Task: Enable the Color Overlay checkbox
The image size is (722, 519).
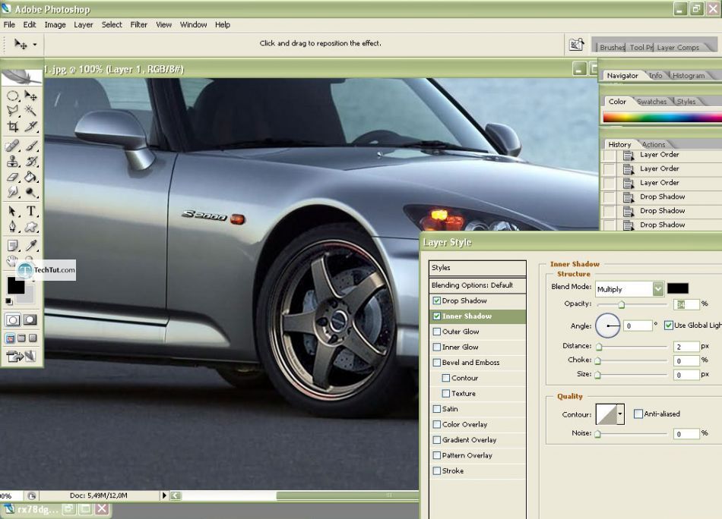Action: [x=436, y=425]
